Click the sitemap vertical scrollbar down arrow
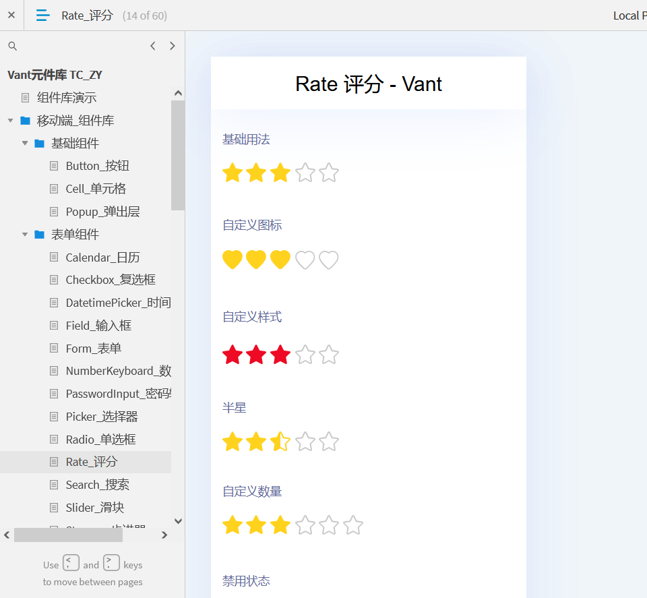 pyautogui.click(x=178, y=521)
